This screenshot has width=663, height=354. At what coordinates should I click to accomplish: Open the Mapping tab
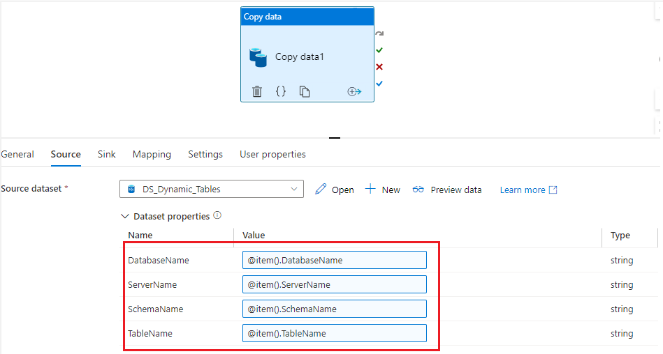[x=152, y=154]
